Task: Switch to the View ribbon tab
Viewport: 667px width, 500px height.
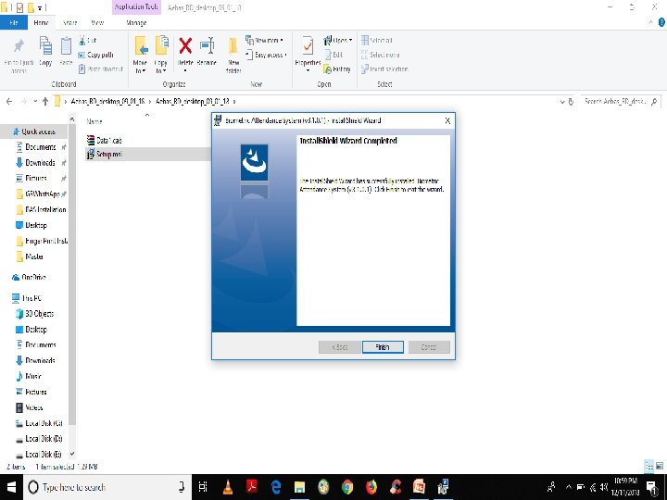Action: point(97,22)
